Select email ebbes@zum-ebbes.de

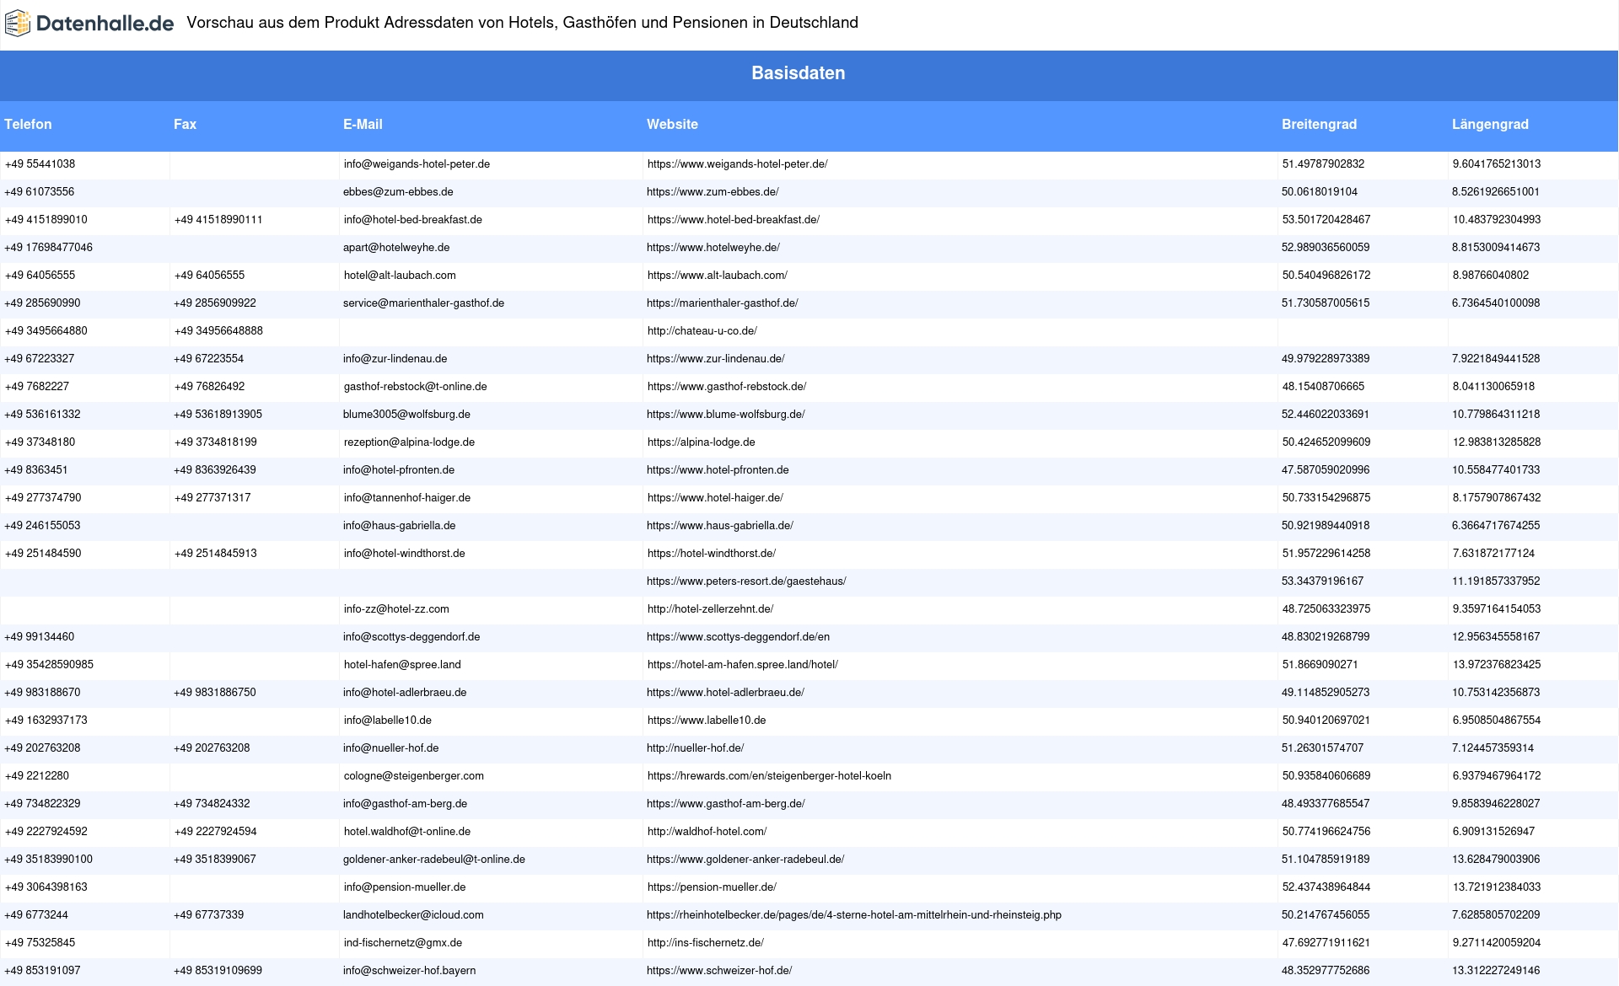pyautogui.click(x=398, y=192)
